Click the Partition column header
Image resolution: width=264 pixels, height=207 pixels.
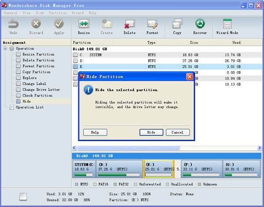pyautogui.click(x=93, y=43)
